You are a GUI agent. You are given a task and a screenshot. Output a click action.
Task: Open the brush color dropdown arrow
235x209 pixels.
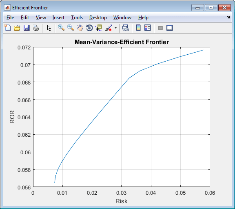[115, 28]
